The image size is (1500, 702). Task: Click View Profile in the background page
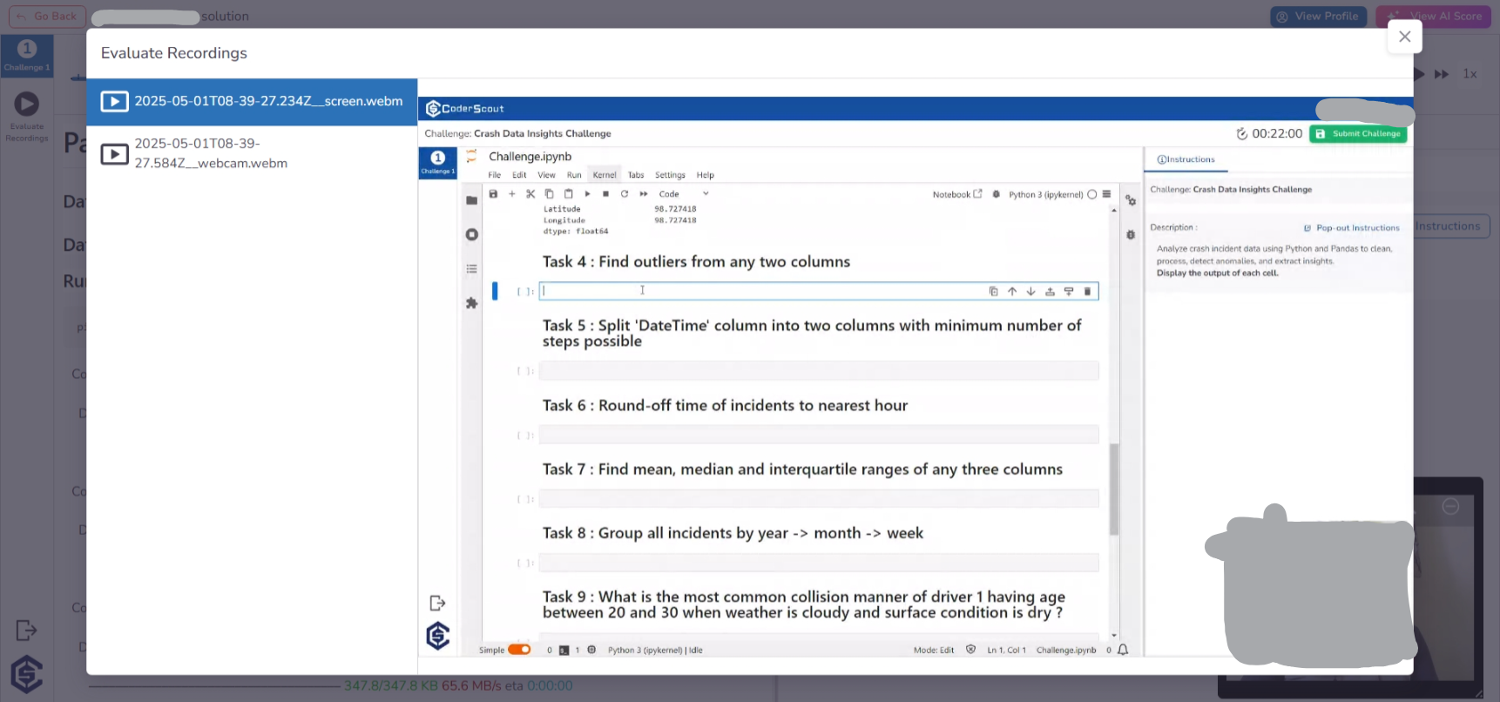coord(1318,16)
